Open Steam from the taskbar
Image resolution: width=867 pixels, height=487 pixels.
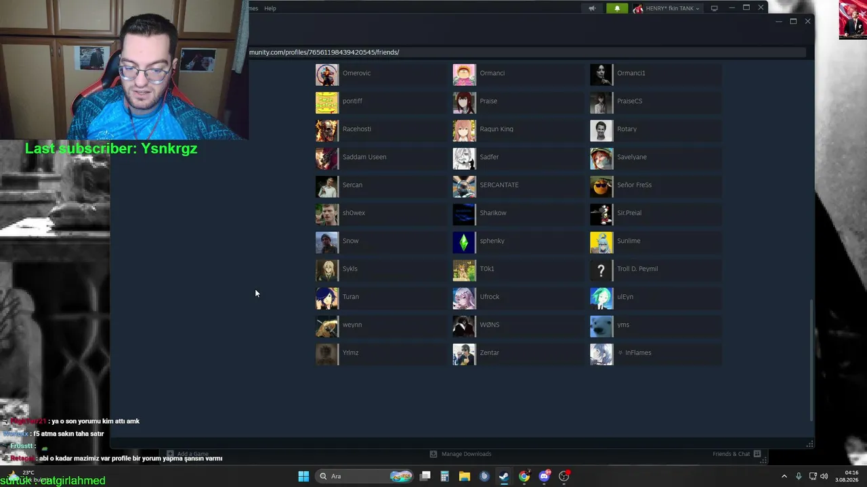pos(504,476)
